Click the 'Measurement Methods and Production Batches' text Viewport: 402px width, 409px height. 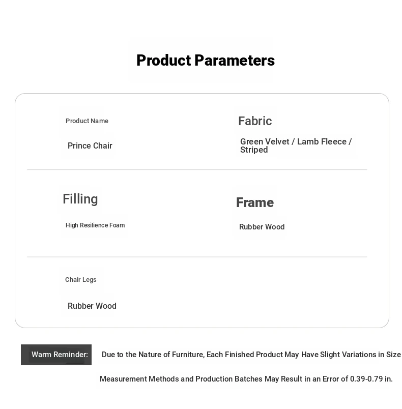click(181, 379)
